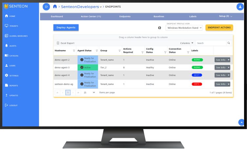Switch to Baselines tab
The width and height of the screenshot is (247, 149).
coord(159,16)
